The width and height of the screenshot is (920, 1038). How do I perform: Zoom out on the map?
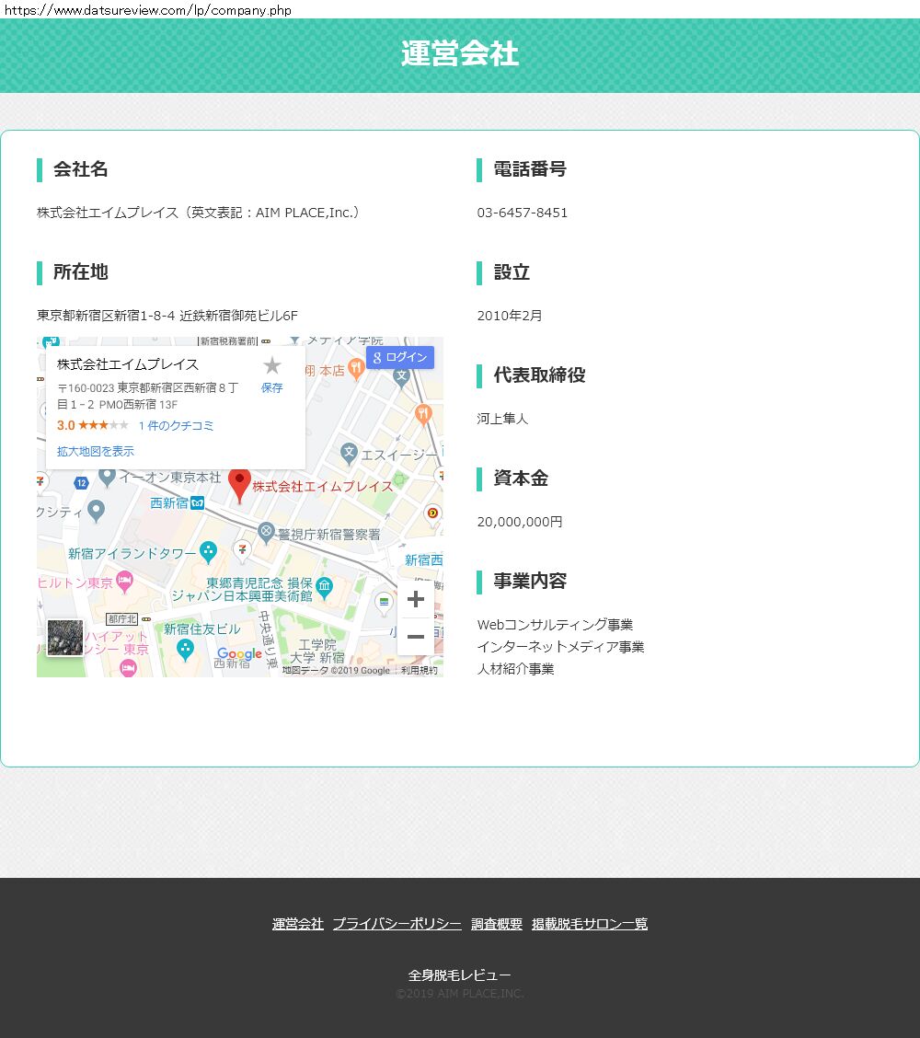coord(415,637)
